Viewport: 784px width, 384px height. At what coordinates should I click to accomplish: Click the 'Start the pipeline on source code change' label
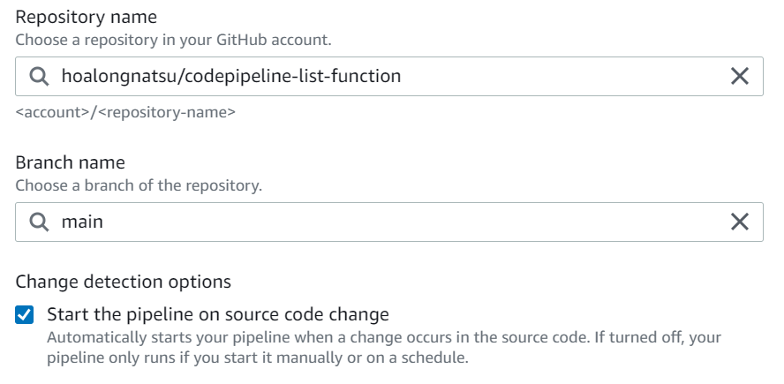[217, 314]
